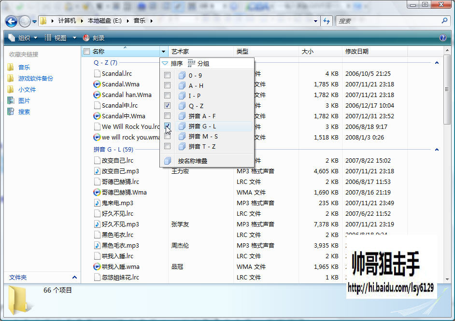Uncheck the Q - Z filter checkbox
Image resolution: width=455 pixels, height=321 pixels.
(x=168, y=106)
